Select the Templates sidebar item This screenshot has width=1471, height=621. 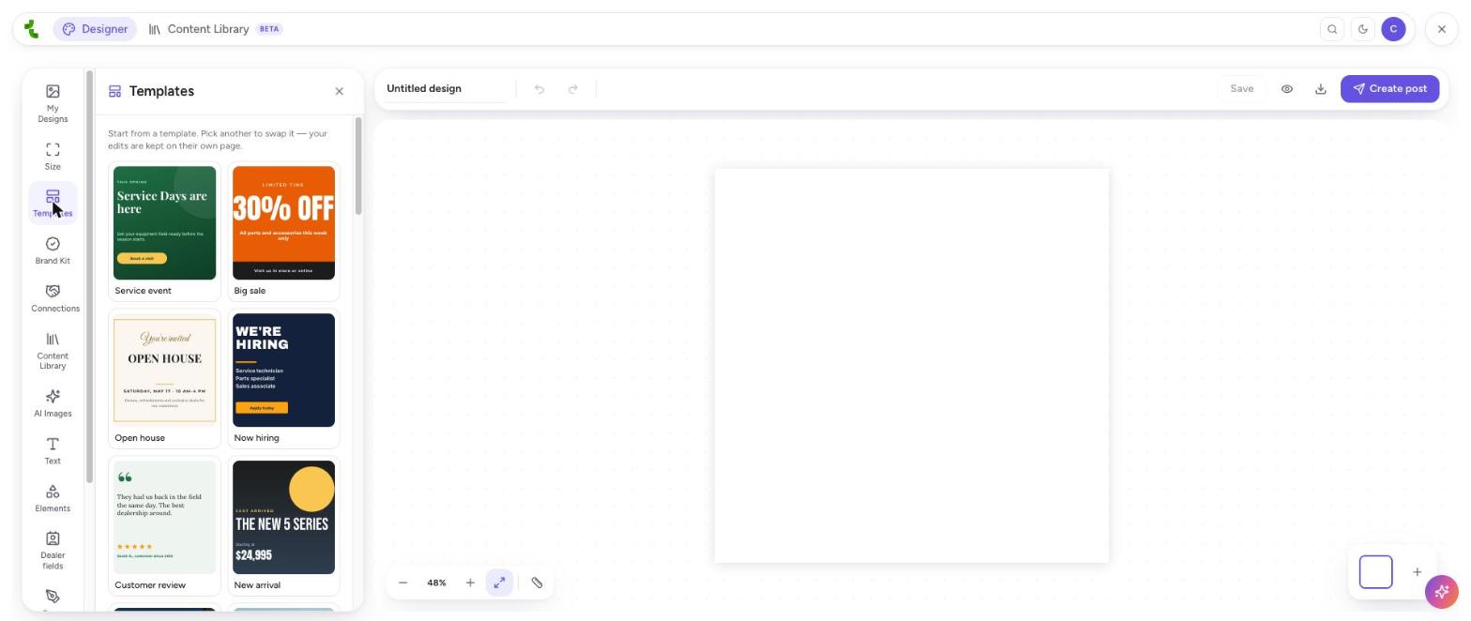click(53, 203)
